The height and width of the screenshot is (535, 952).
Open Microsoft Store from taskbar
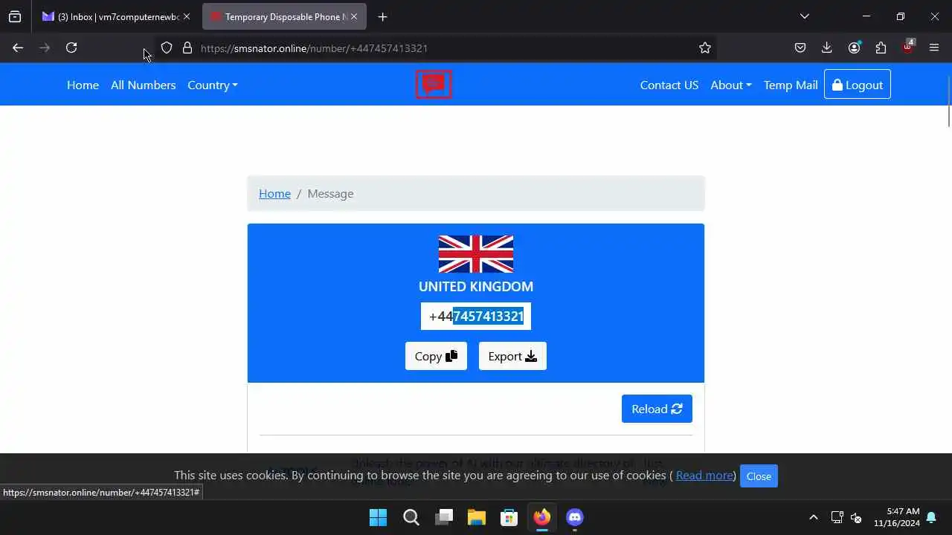pyautogui.click(x=509, y=517)
